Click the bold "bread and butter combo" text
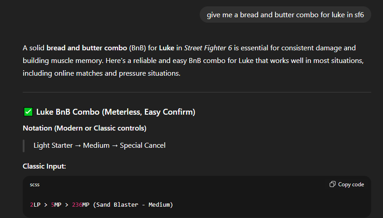 click(87, 48)
